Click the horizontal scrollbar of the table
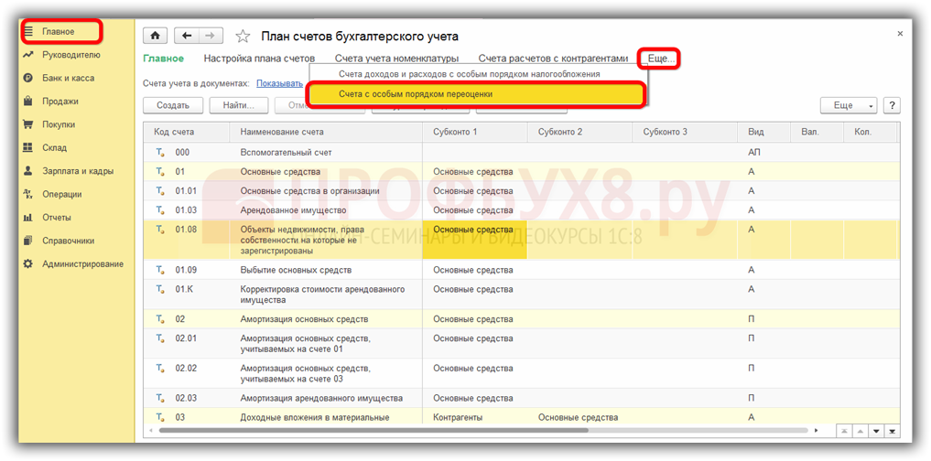The height and width of the screenshot is (461, 931). point(373,430)
